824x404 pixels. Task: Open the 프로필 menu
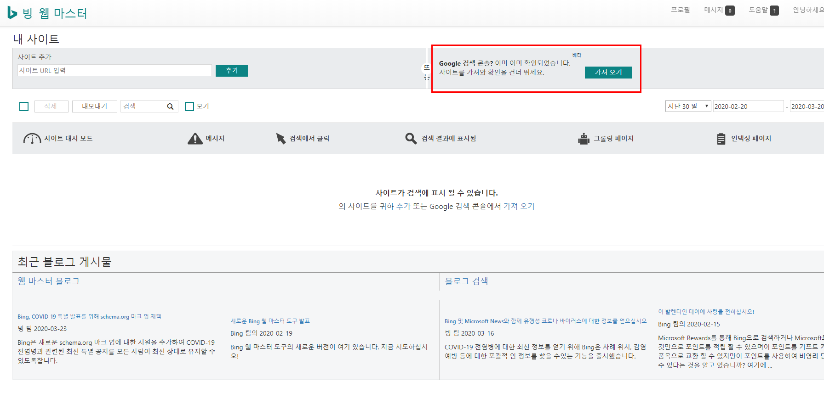coord(681,10)
